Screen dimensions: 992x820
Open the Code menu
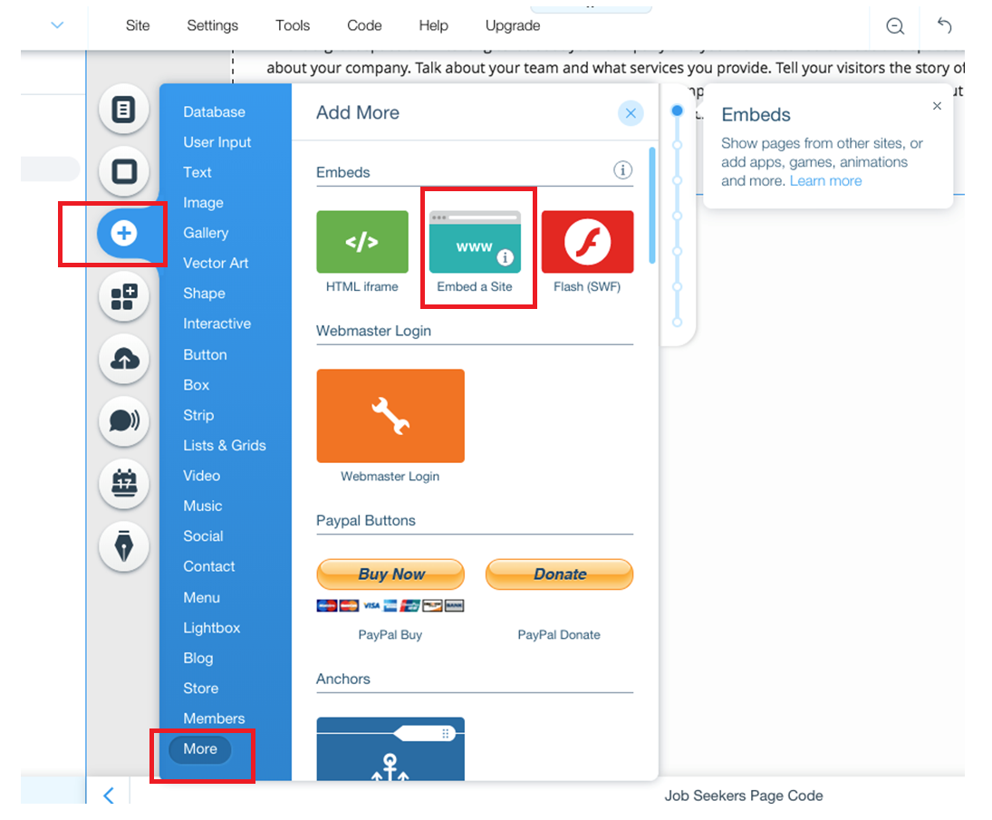click(x=364, y=26)
